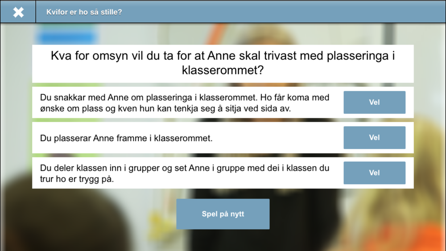
Task: Click the first answer row's white panel
Action: [x=223, y=103]
